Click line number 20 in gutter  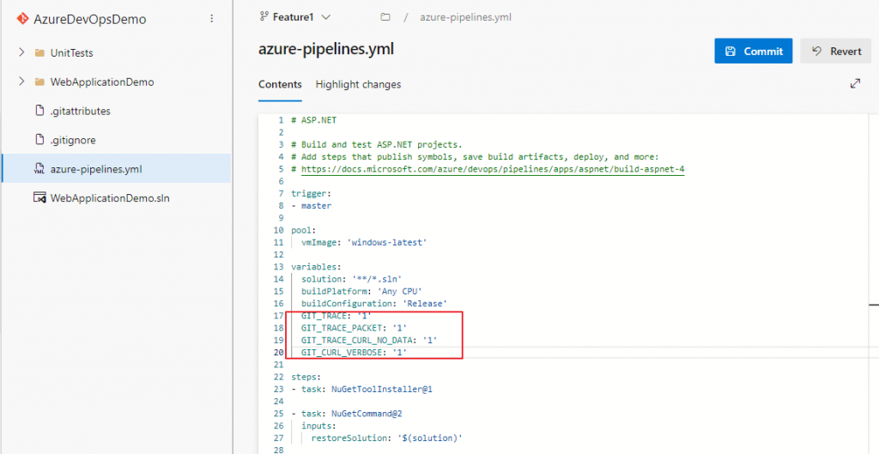pos(279,352)
